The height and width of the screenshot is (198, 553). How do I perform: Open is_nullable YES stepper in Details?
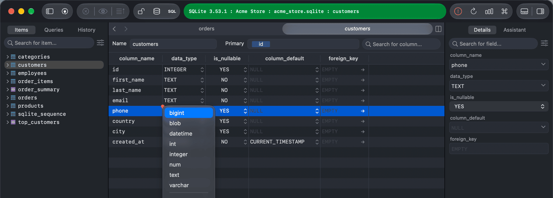[x=499, y=106]
